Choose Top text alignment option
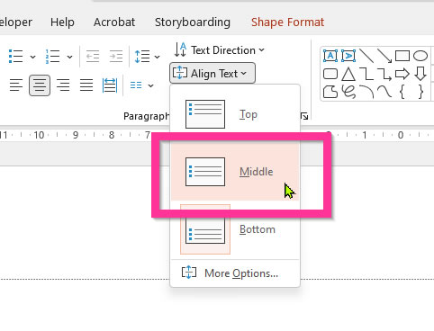Screen dimensions: 434x331 point(235,114)
